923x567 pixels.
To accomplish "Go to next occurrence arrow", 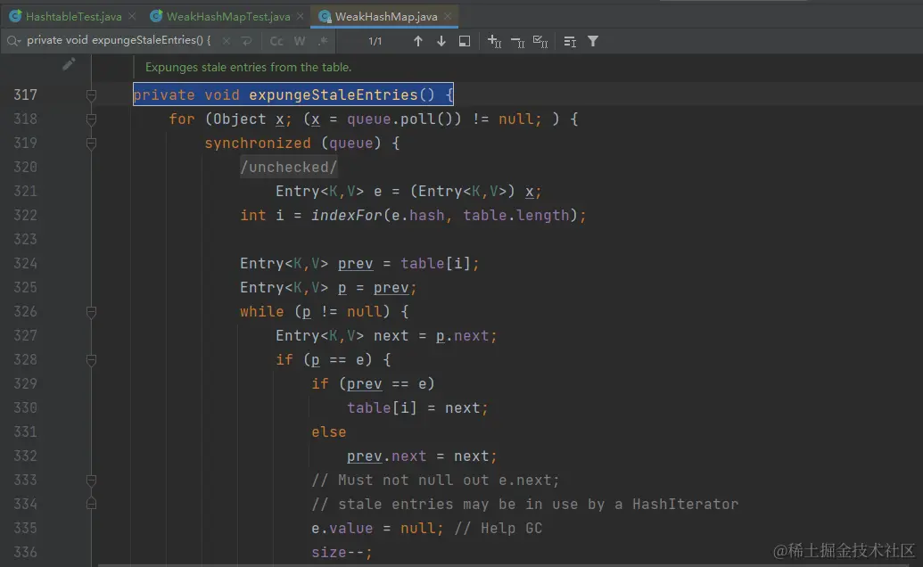I will click(x=441, y=41).
